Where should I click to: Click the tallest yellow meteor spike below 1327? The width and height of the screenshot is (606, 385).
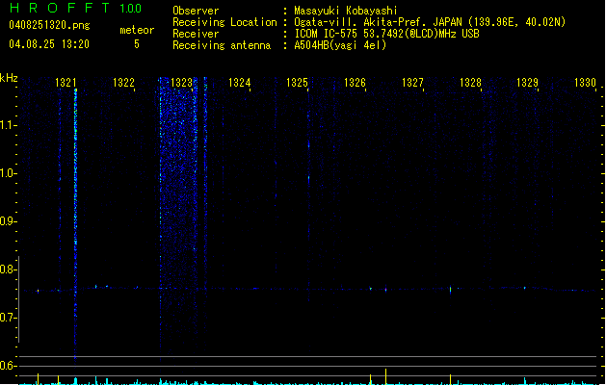385,376
